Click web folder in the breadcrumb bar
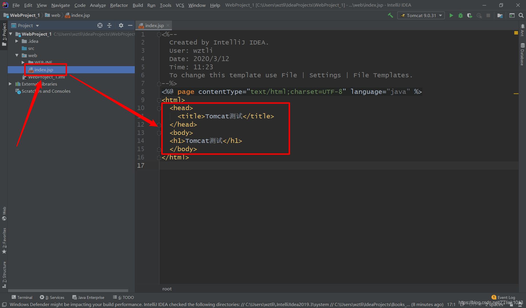This screenshot has width=526, height=308. pos(53,15)
